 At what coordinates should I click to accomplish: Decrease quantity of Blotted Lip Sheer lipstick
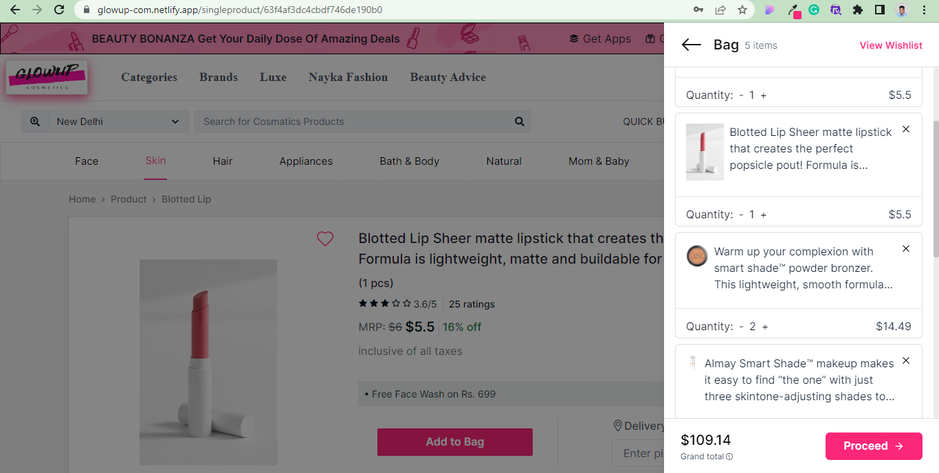(x=741, y=214)
